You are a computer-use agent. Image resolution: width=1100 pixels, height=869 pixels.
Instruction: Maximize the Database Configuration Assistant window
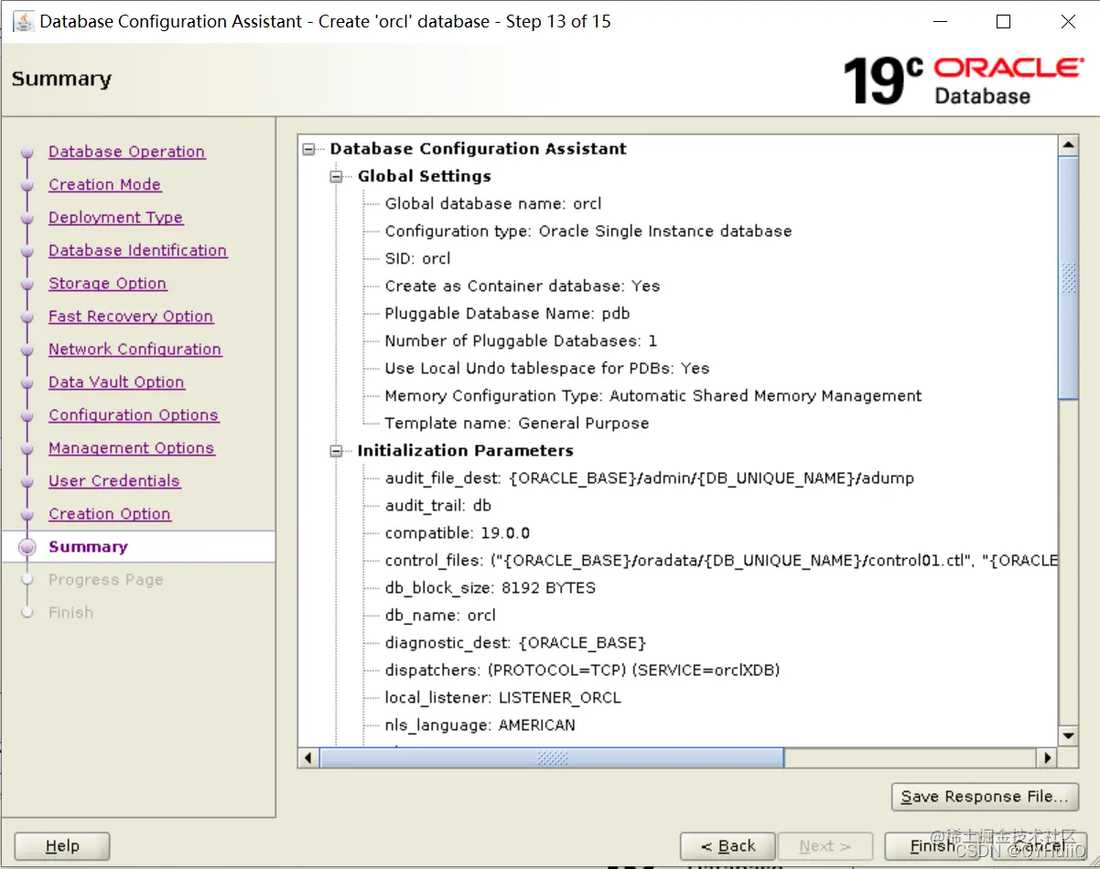coord(1004,21)
